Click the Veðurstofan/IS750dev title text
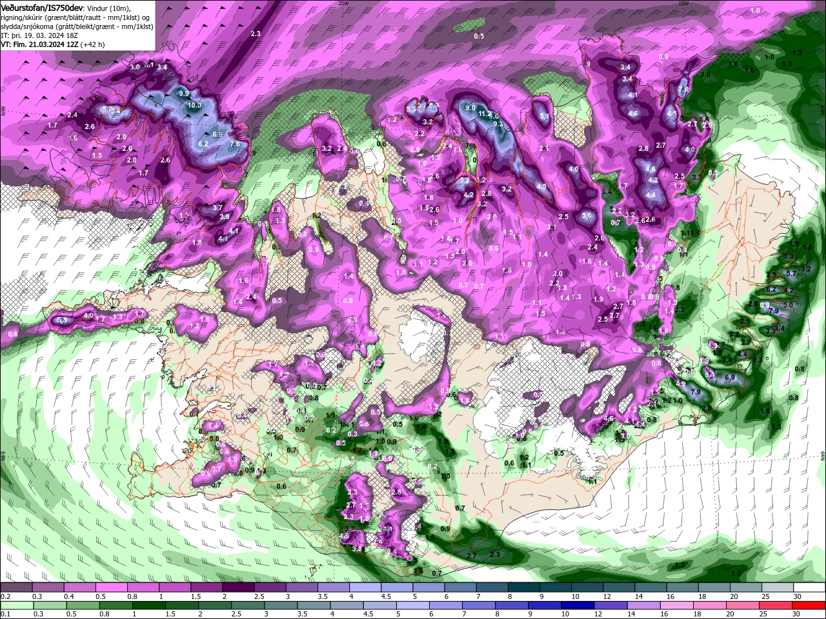The width and height of the screenshot is (826, 619). (x=42, y=8)
